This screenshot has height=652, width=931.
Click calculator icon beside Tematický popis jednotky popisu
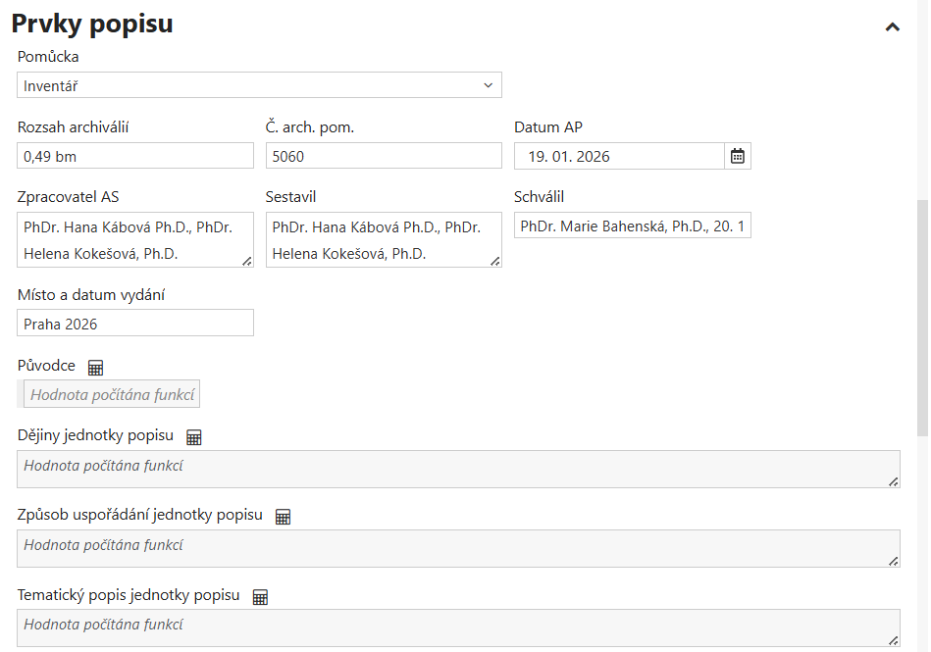pyautogui.click(x=260, y=597)
